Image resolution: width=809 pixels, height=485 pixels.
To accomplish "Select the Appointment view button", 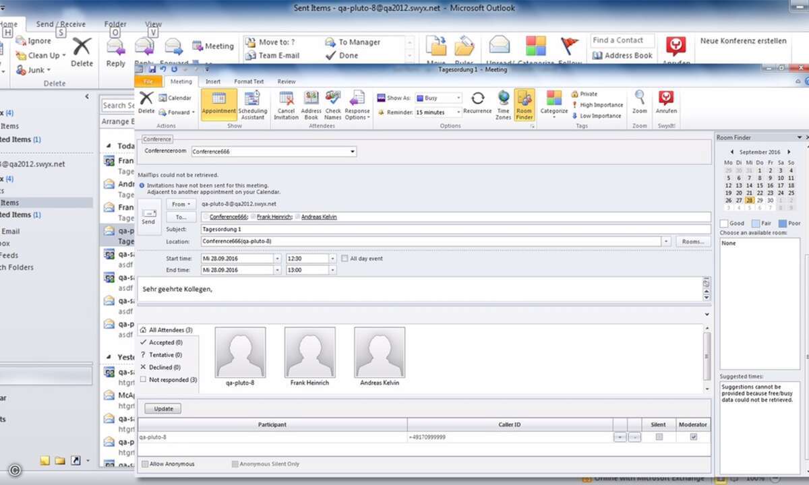I will click(218, 104).
